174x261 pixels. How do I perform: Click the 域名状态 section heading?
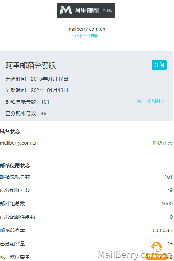tap(10, 131)
